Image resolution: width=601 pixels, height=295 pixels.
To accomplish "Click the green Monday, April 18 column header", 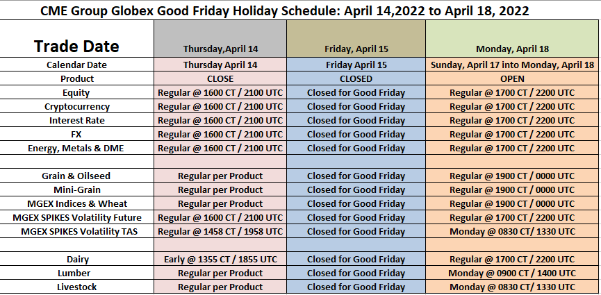I will tap(512, 49).
